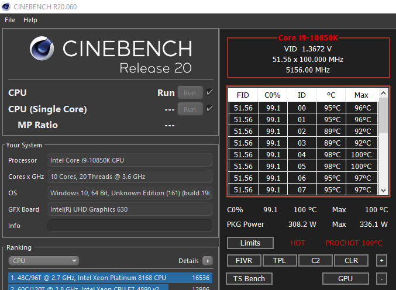
Task: Select core ID 05 cell
Action: 302,167
